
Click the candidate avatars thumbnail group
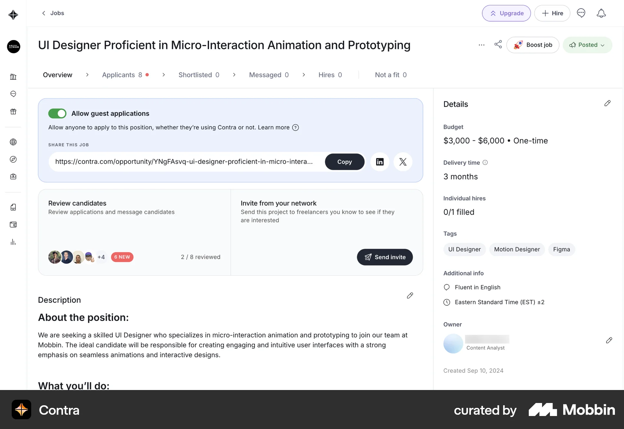(71, 257)
